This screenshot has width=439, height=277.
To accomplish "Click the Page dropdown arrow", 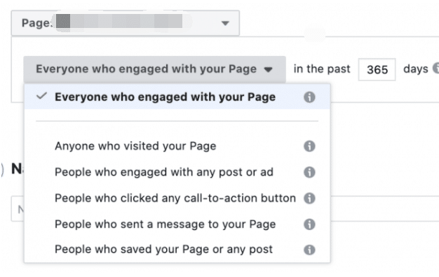I will click(x=225, y=23).
